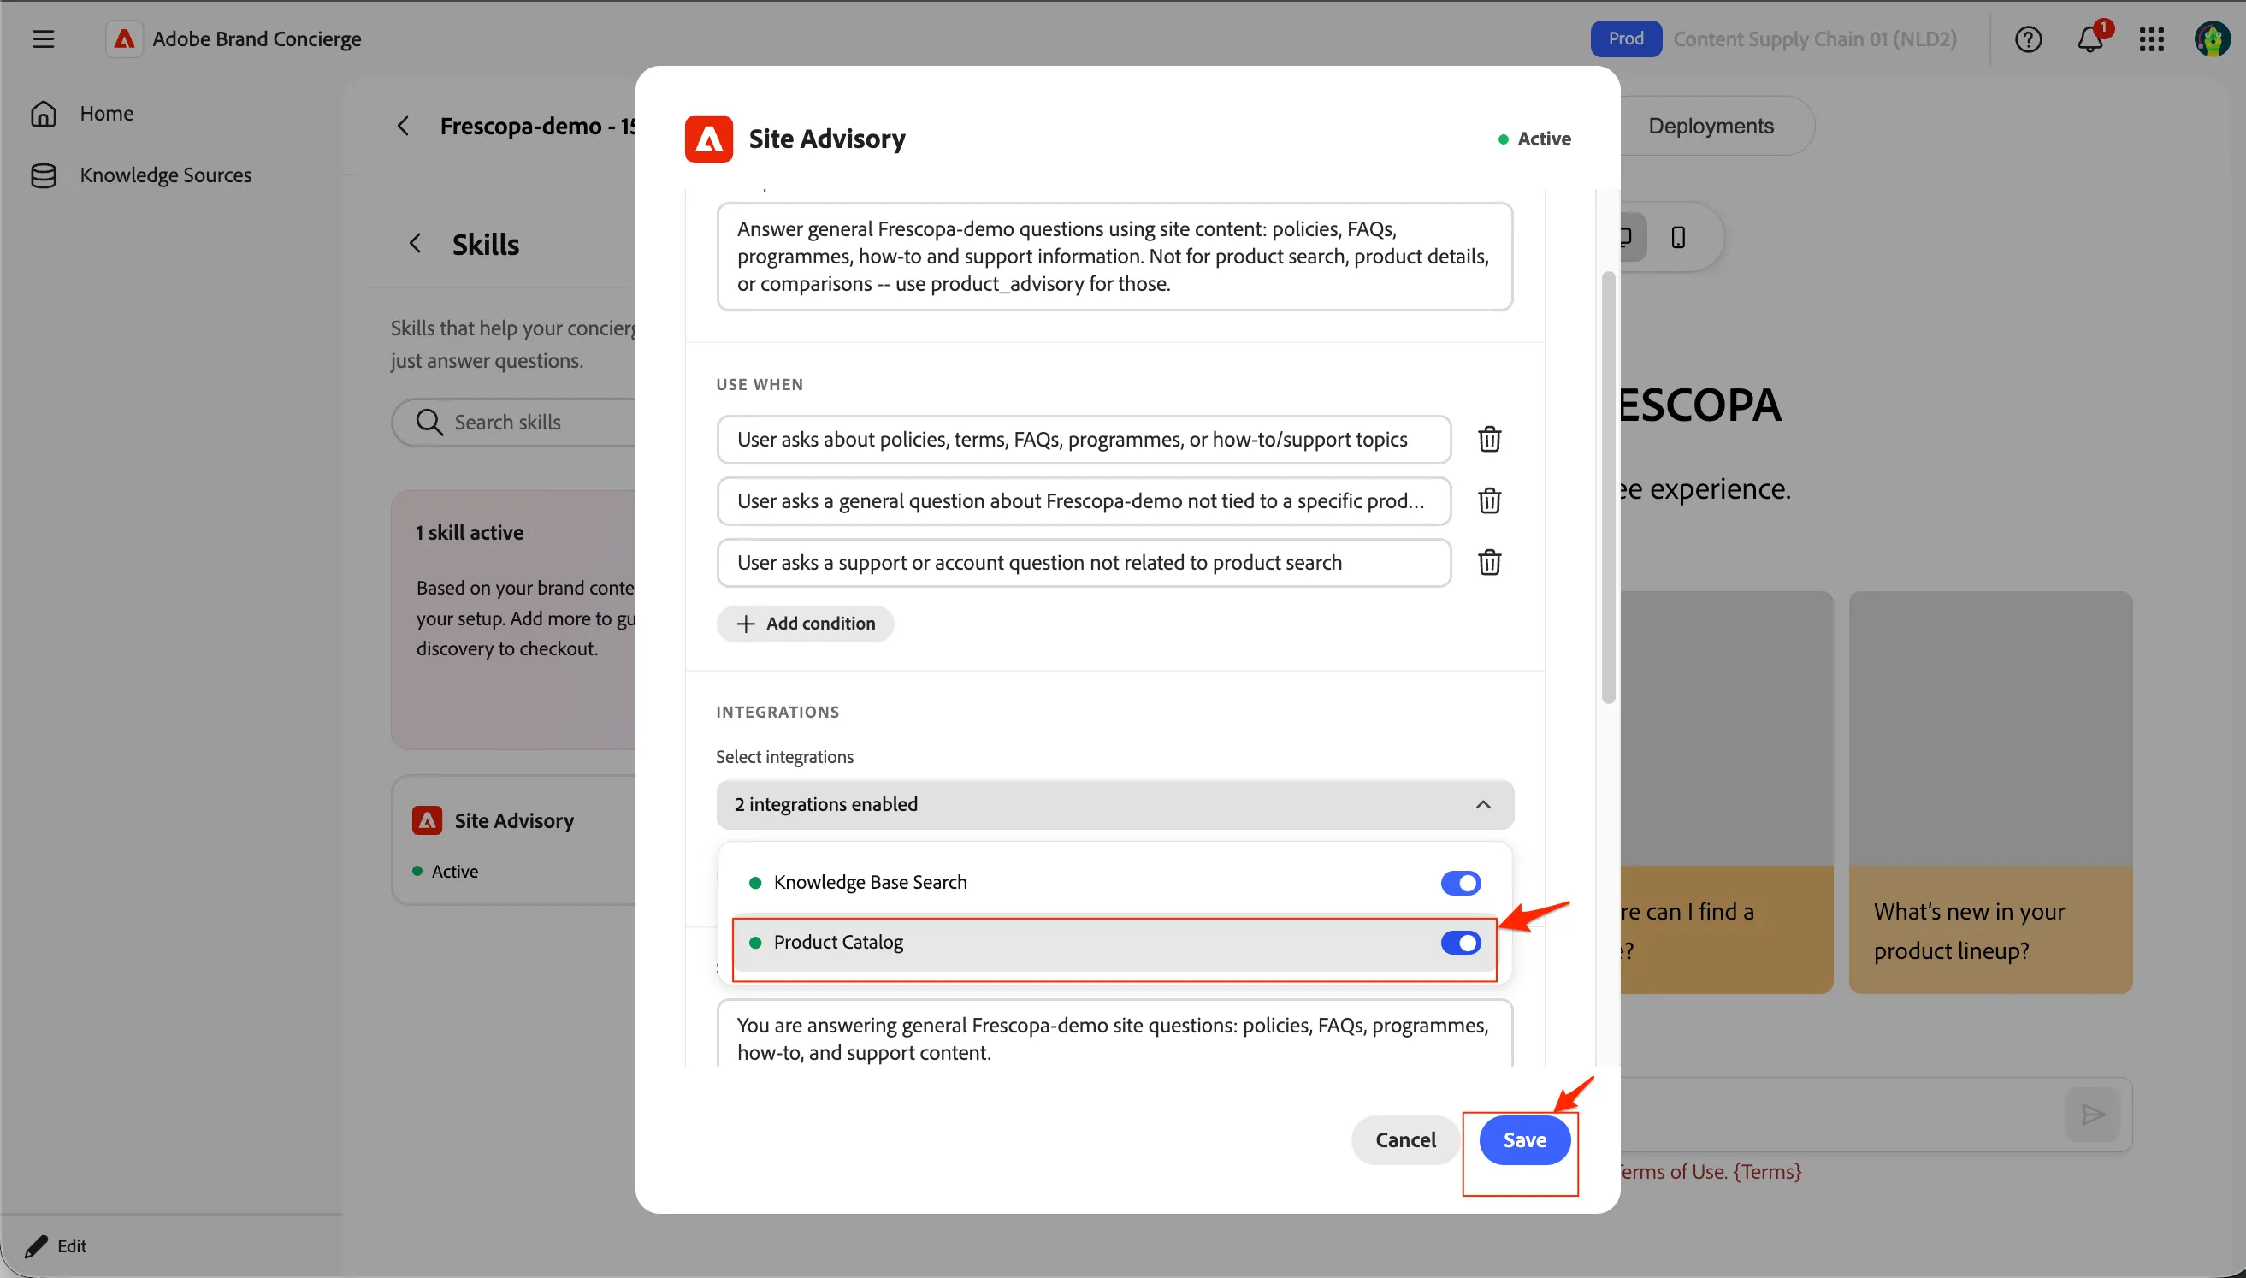Click the Home icon in sidebar

click(x=43, y=113)
